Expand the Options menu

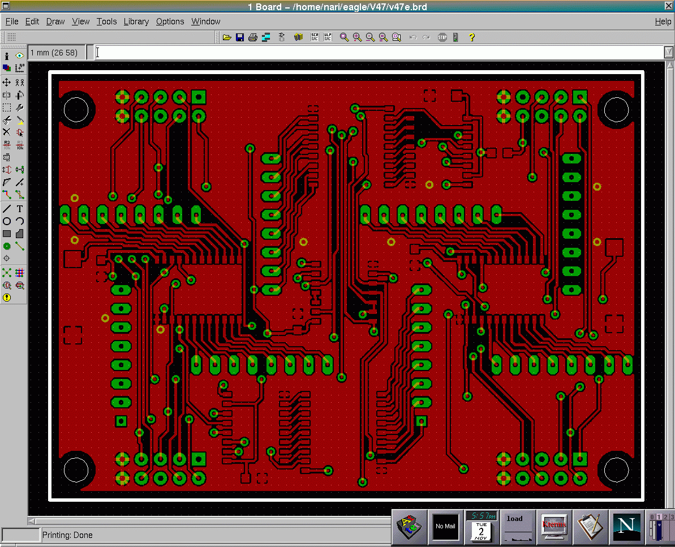coord(170,21)
